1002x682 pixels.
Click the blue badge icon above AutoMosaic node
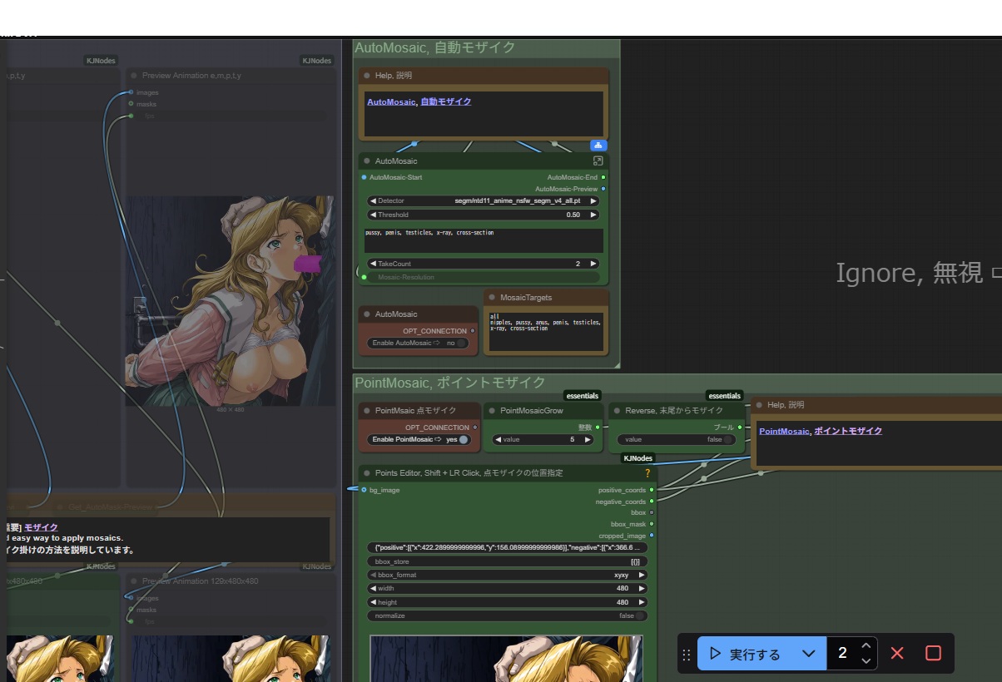click(x=598, y=145)
